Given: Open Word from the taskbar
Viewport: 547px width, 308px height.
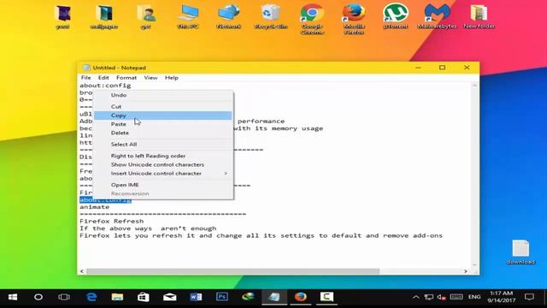Looking at the screenshot, I should coord(196,297).
